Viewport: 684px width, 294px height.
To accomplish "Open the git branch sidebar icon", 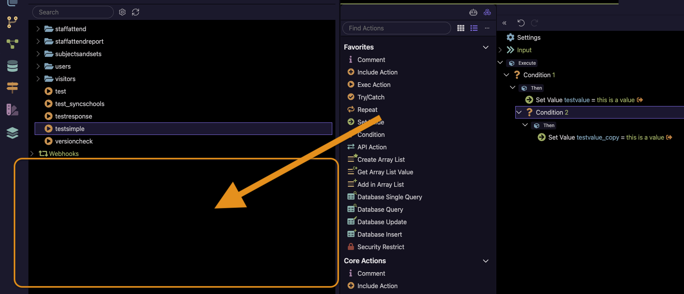I will click(x=12, y=22).
